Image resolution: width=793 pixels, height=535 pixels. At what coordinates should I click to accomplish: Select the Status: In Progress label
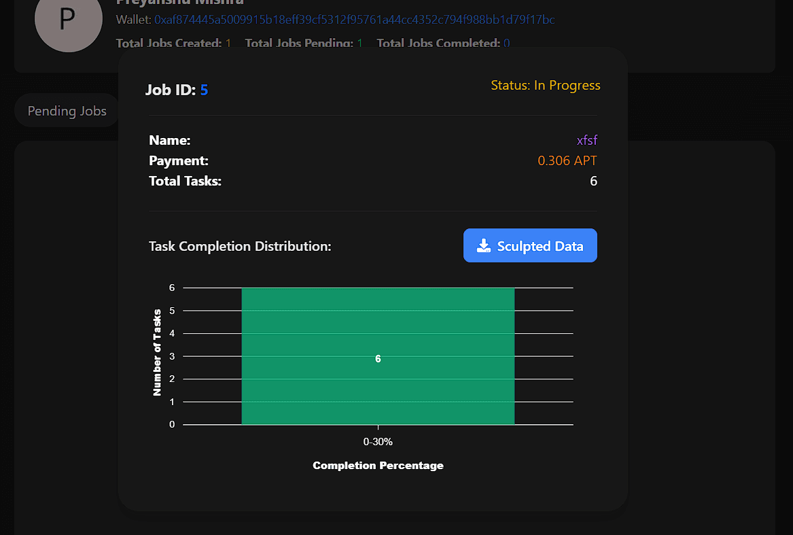[545, 85]
